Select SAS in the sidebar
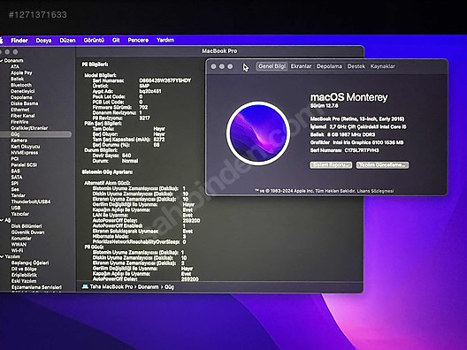This screenshot has width=467, height=350. [x=16, y=171]
